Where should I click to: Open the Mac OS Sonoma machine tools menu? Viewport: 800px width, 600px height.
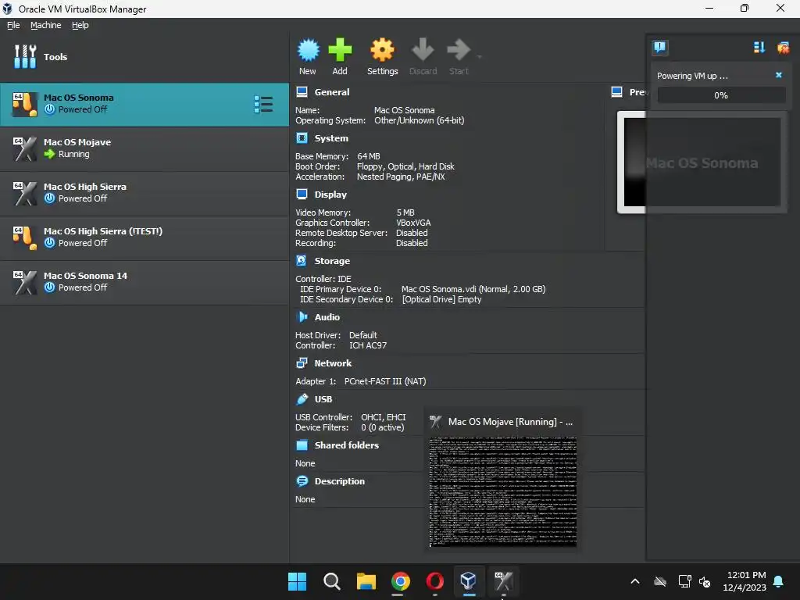[263, 104]
